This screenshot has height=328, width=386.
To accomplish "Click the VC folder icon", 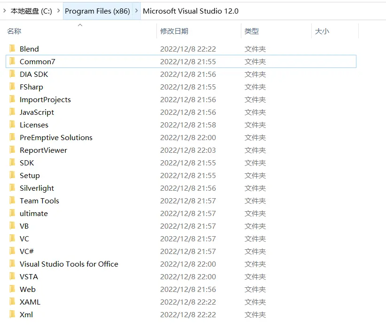I will (12, 239).
